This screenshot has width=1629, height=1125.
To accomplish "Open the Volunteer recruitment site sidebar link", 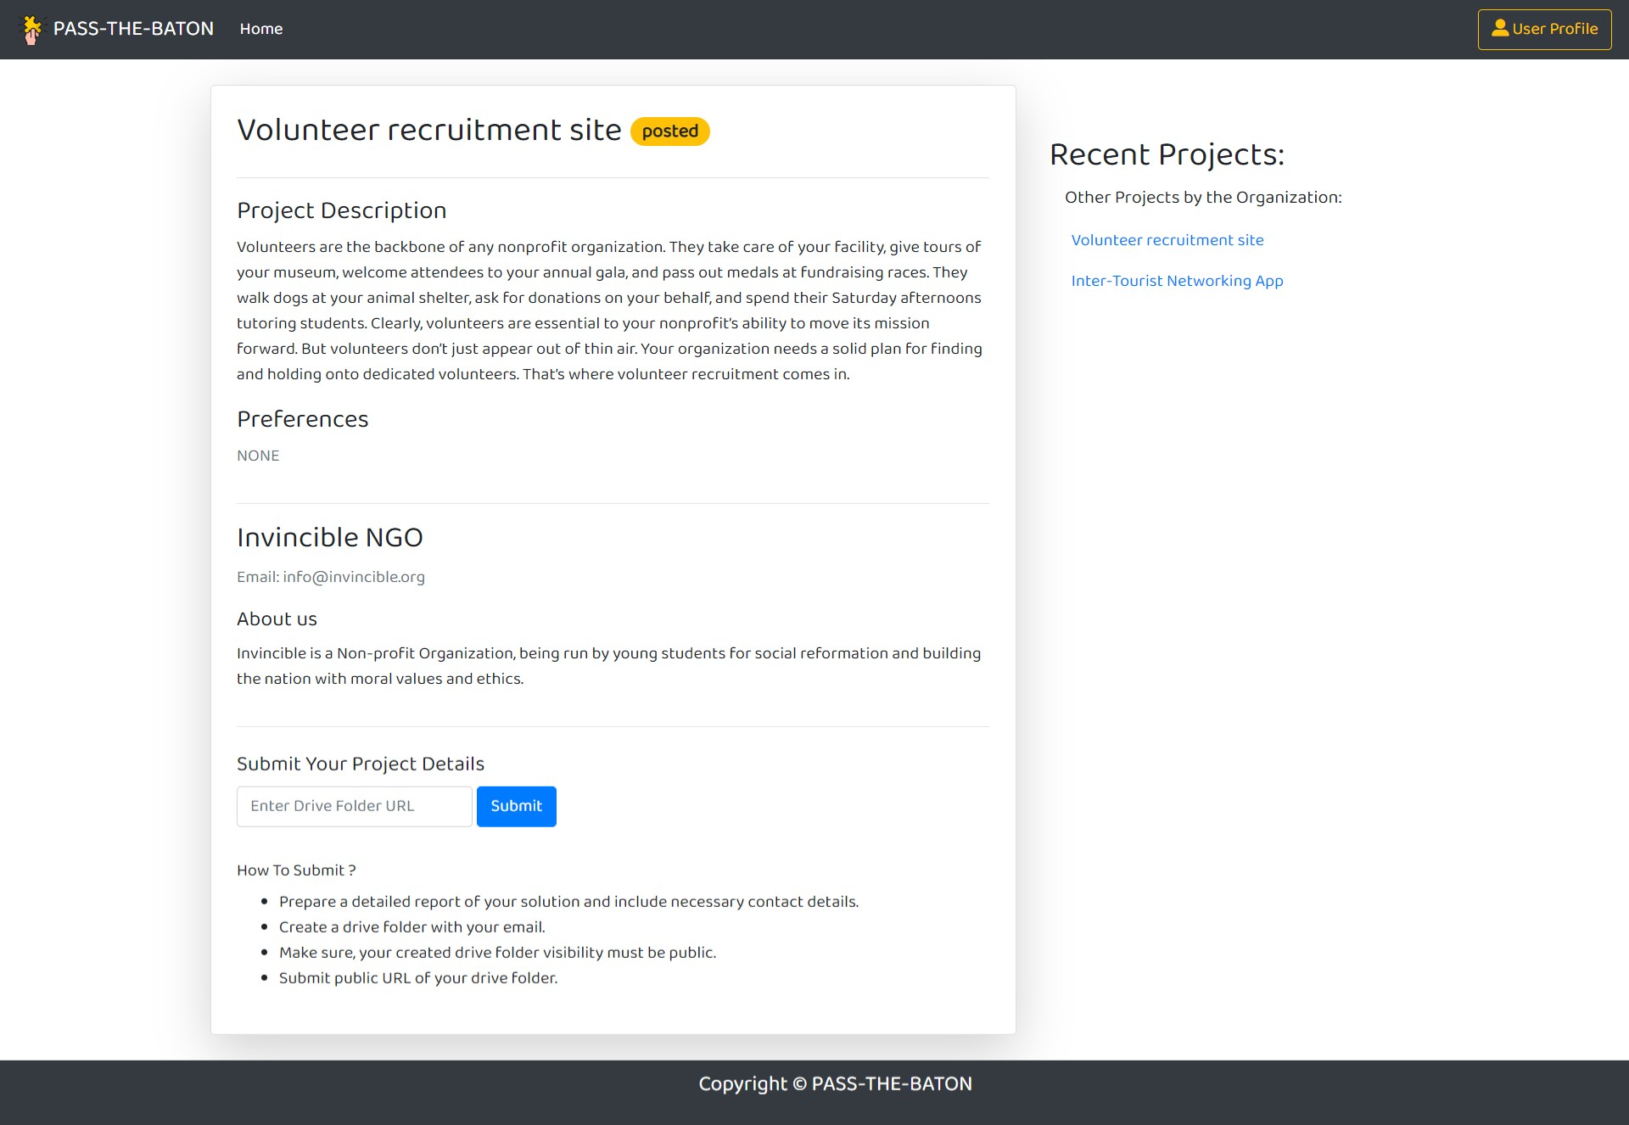I will tap(1167, 240).
